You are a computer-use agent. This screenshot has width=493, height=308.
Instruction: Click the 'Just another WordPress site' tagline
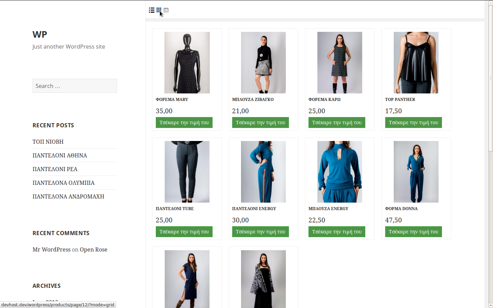(x=69, y=47)
